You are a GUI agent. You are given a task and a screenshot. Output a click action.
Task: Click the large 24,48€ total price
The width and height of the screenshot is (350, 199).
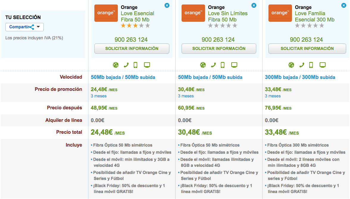(x=108, y=132)
